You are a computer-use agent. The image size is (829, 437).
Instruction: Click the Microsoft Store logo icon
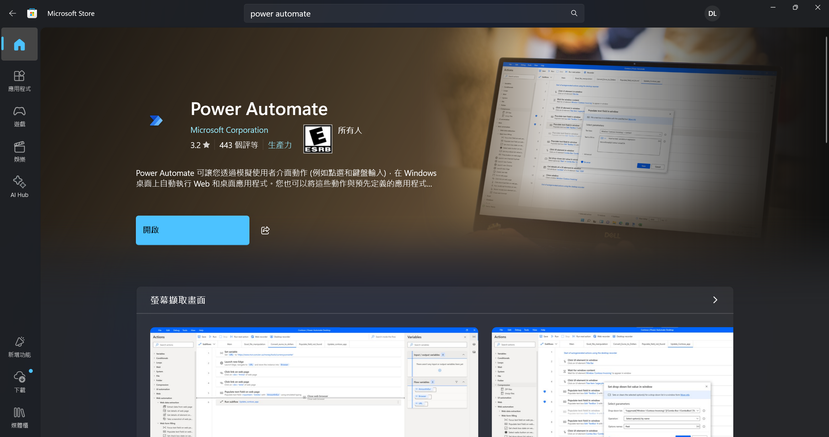coord(32,13)
